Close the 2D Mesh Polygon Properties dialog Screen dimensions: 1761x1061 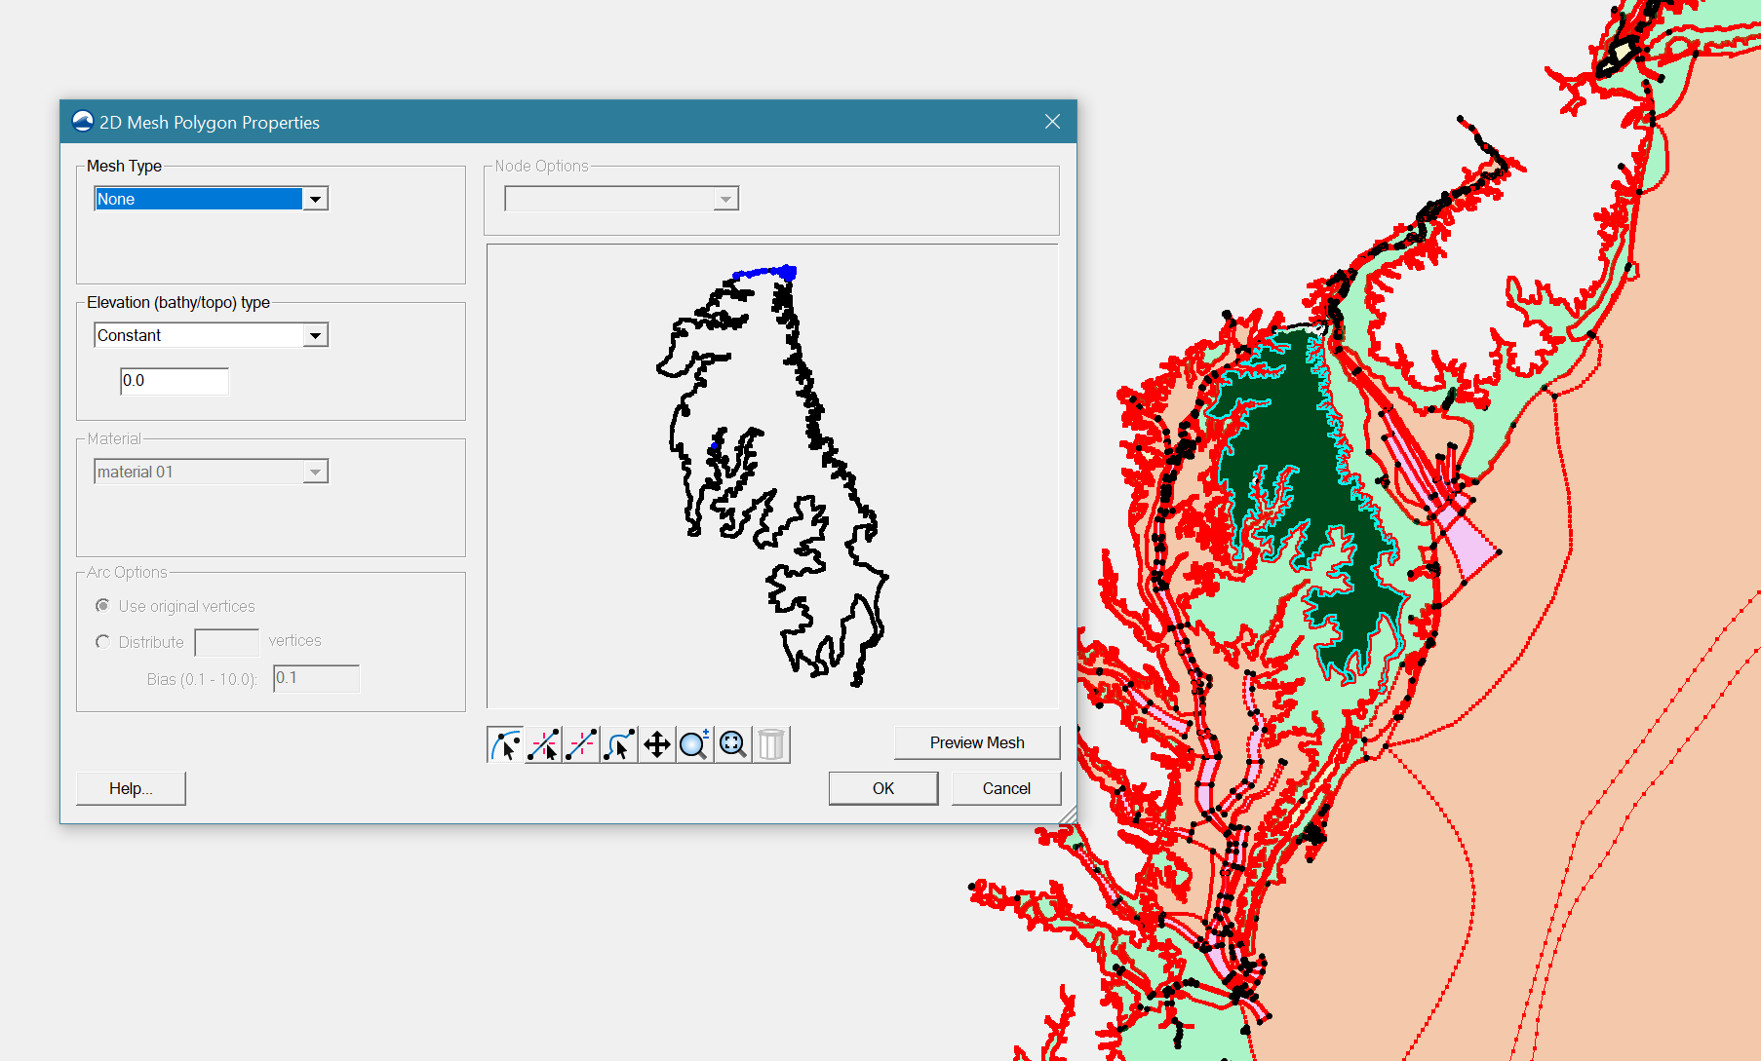click(1052, 122)
